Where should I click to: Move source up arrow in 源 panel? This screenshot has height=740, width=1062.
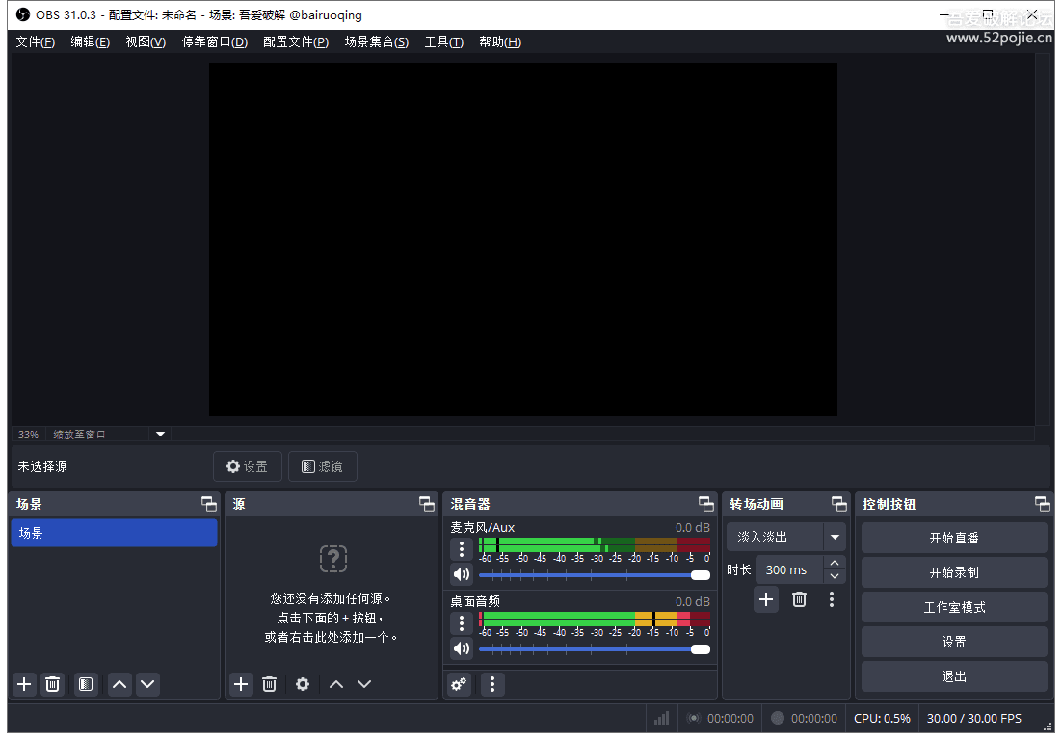(336, 684)
